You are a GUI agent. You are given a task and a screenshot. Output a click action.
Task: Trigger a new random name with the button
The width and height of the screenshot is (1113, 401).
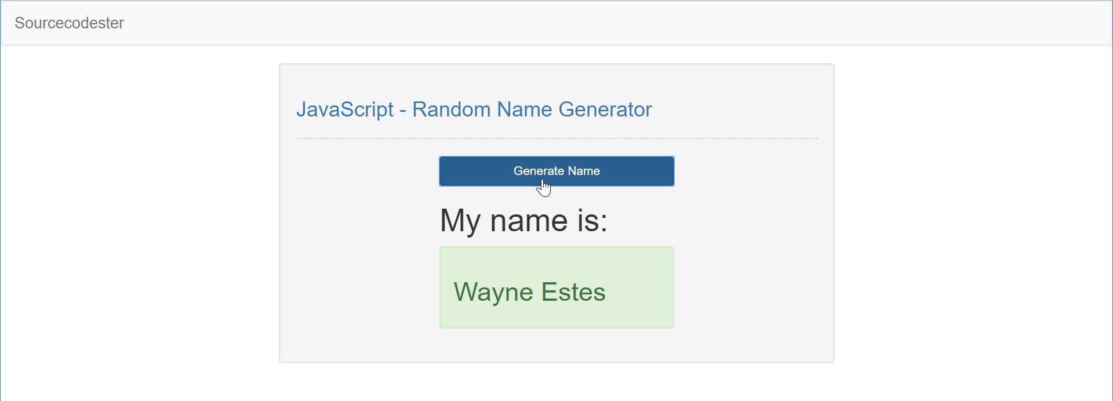(x=556, y=171)
